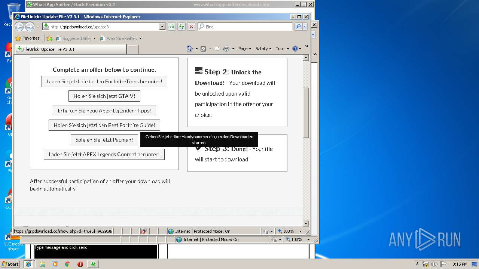479x269 pixels.
Task: Click the Read Mail icon
Action: point(217,49)
